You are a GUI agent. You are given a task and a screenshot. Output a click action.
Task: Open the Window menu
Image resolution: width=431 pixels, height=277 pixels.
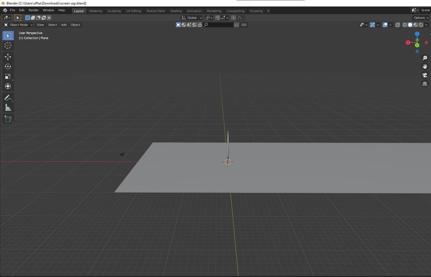[48, 10]
